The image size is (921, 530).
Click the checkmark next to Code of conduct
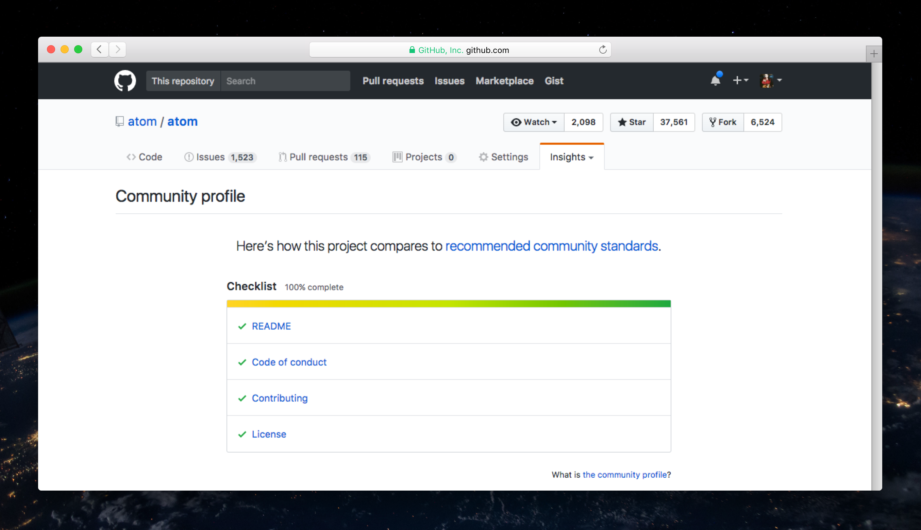pos(242,362)
